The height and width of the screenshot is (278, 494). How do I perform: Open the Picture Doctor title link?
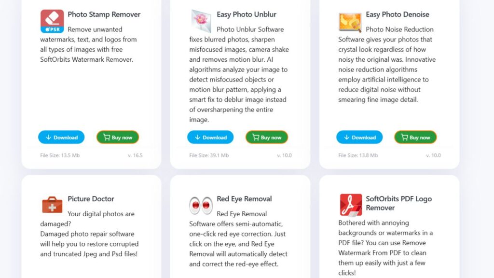(x=91, y=199)
